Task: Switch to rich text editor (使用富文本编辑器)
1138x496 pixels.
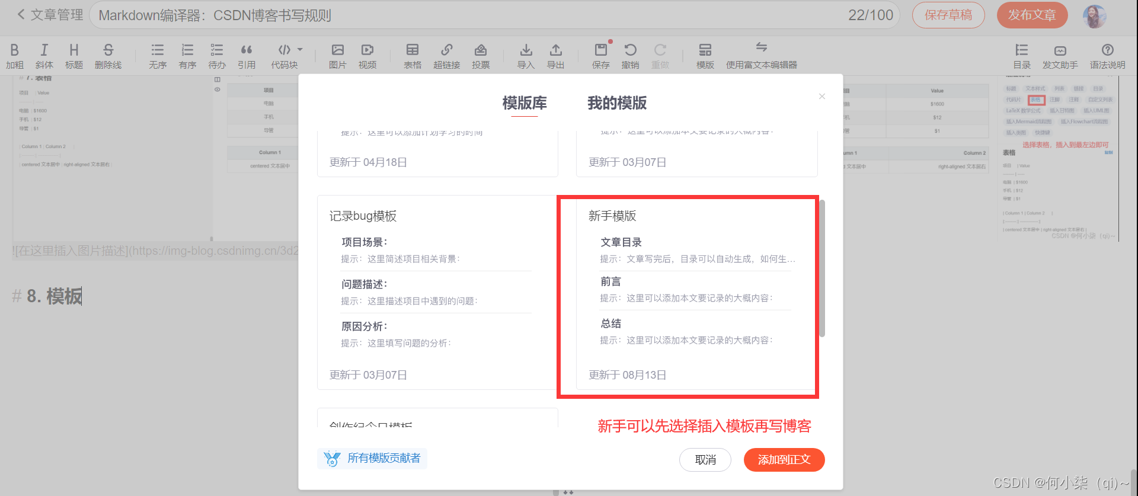Action: coord(762,56)
